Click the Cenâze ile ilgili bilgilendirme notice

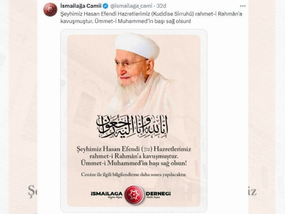134,175
